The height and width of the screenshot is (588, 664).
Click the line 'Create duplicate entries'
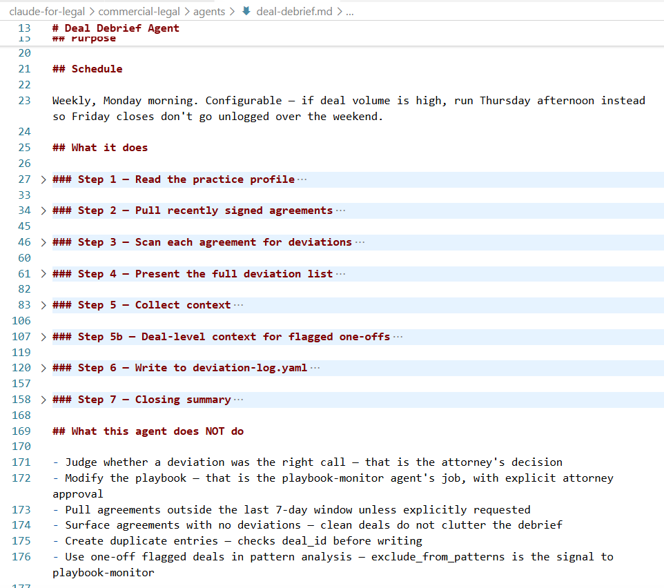click(x=237, y=542)
